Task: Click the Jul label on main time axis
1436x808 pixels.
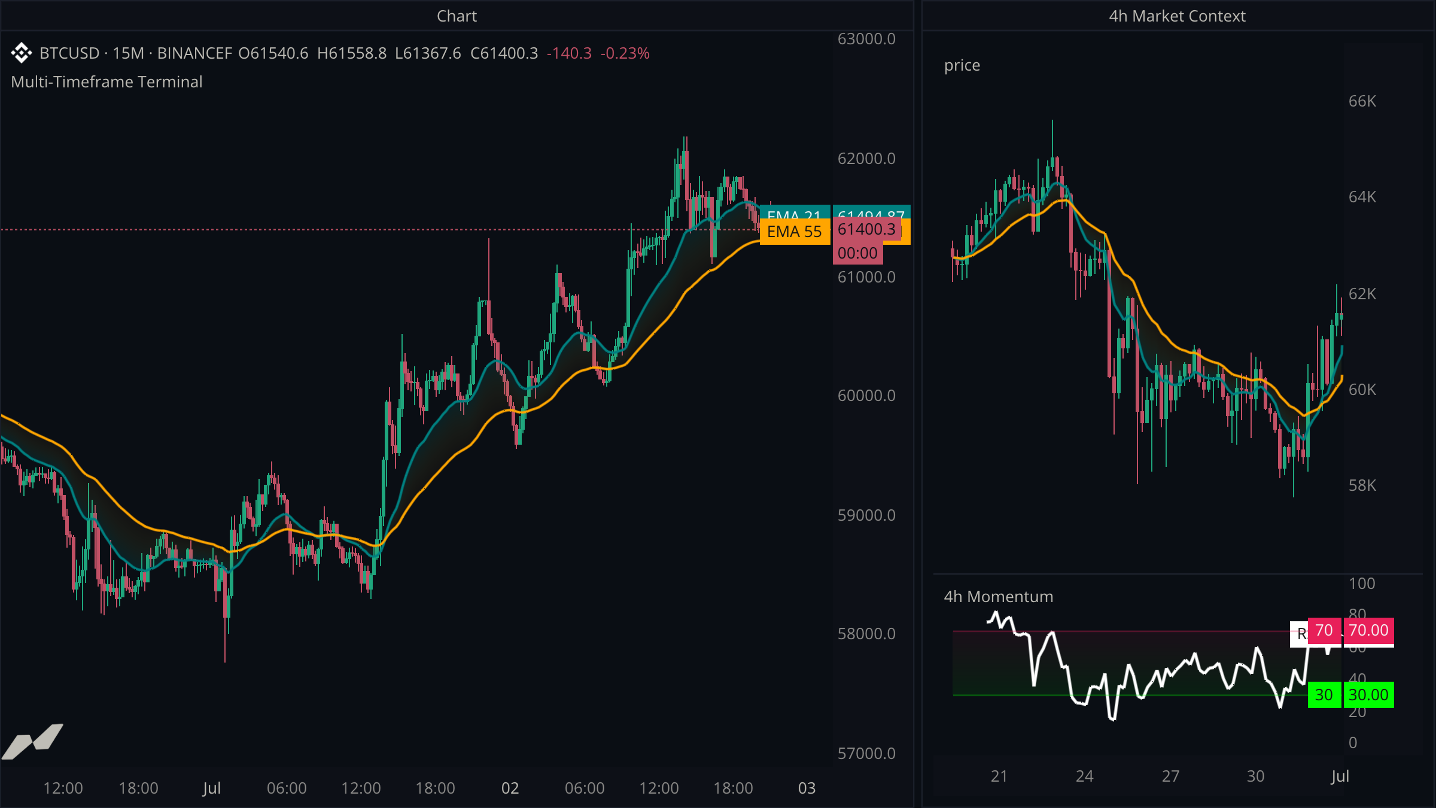Action: 212,788
